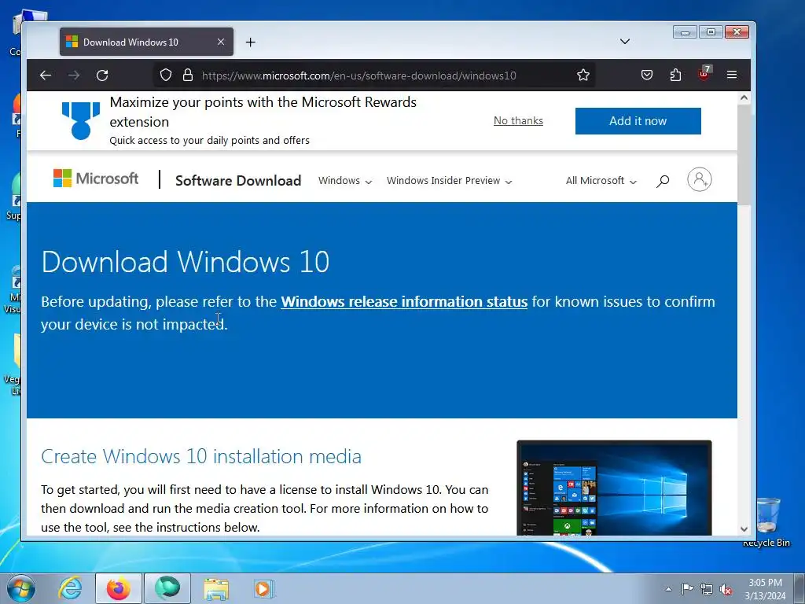This screenshot has width=805, height=604.
Task: Go back to the previous page
Action: tap(46, 75)
